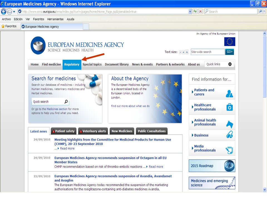The height and width of the screenshot is (200, 267).
Task: Open the Healthcare professionals link
Action: click(x=205, y=107)
